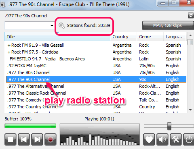Add station to favorites with heart icon
Screen dimensions: 194x149
coord(149,139)
